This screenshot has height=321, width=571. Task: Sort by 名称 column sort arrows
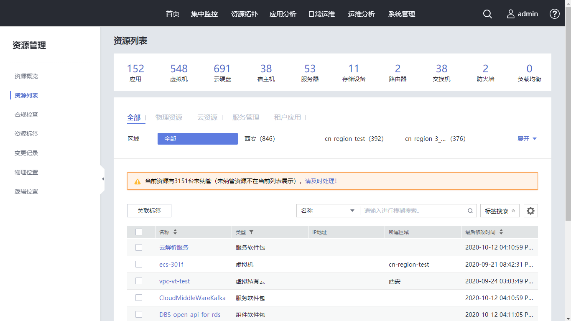tap(175, 232)
